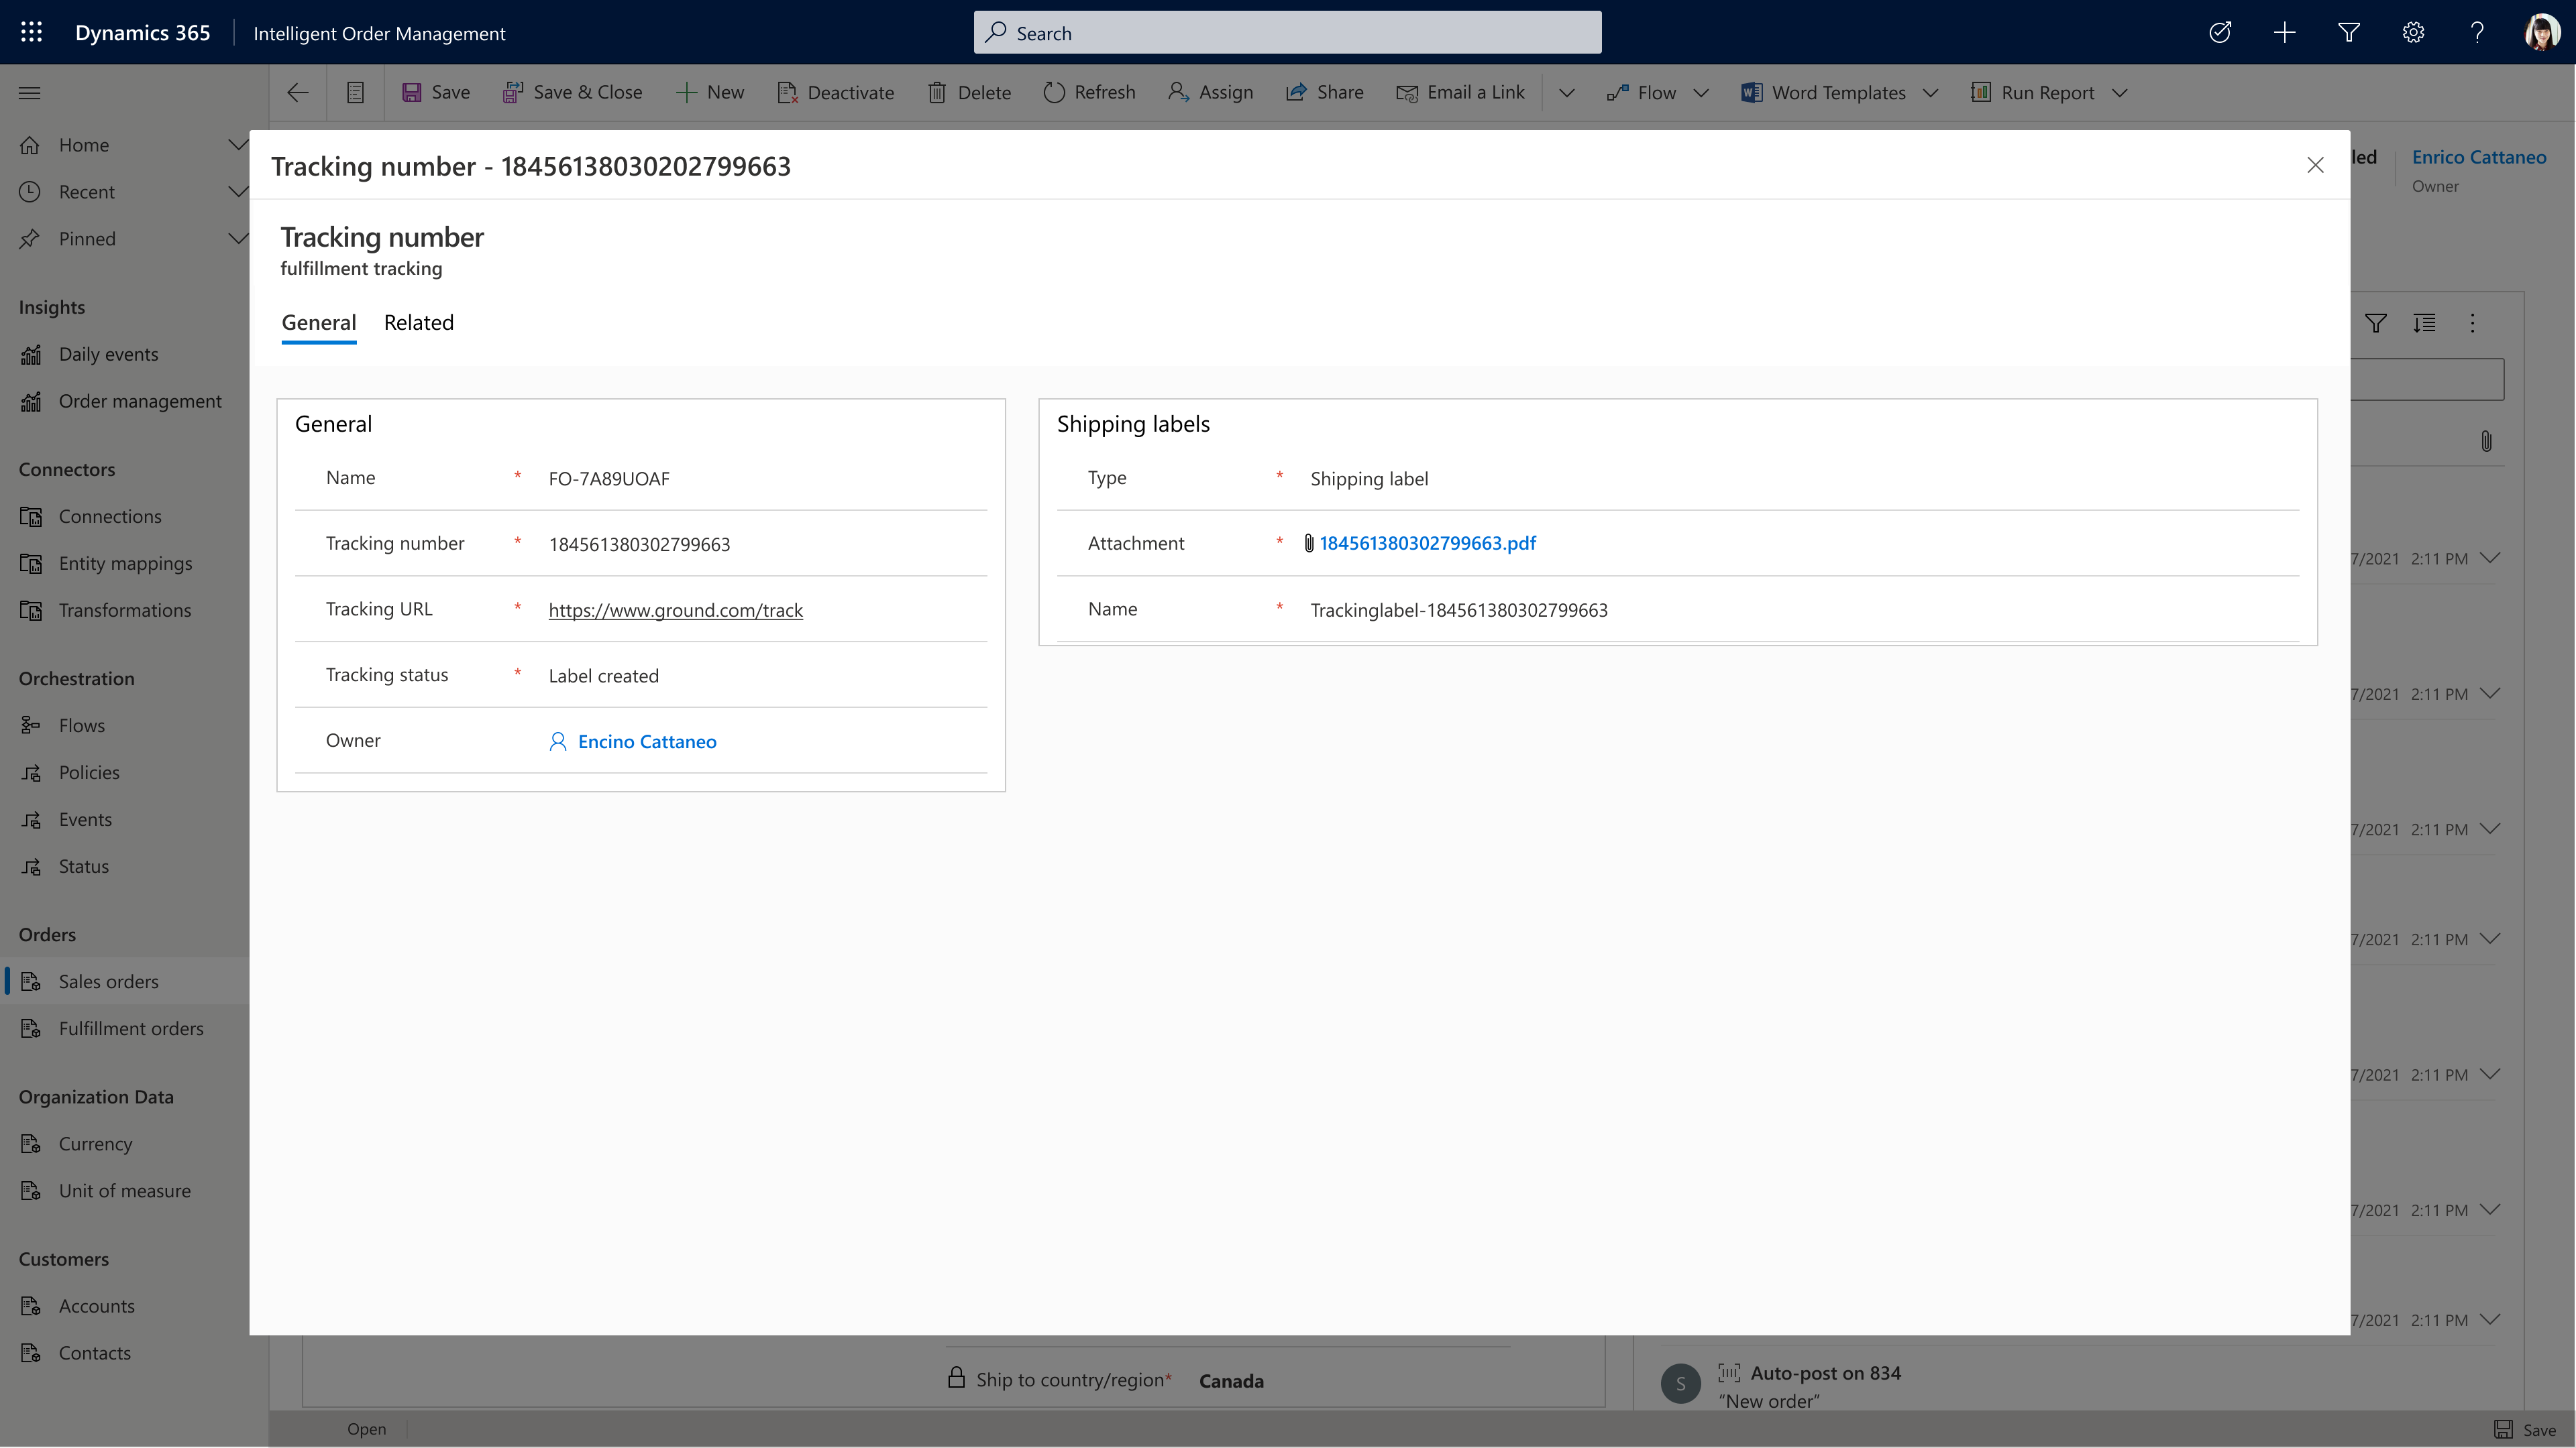Switch to the Related tab

coord(419,322)
